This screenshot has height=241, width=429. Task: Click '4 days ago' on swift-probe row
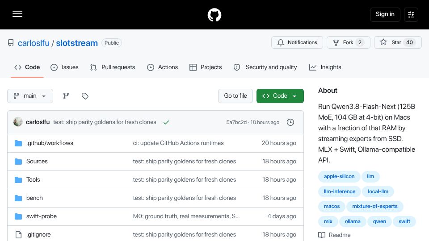pyautogui.click(x=282, y=216)
